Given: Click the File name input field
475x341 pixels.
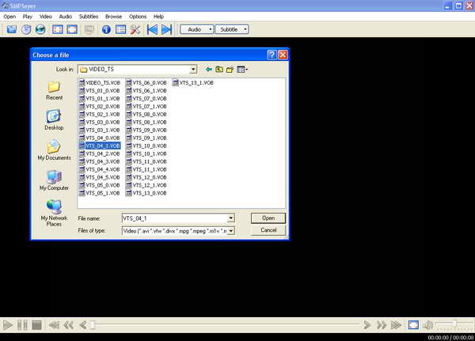Looking at the screenshot, I should (174, 218).
